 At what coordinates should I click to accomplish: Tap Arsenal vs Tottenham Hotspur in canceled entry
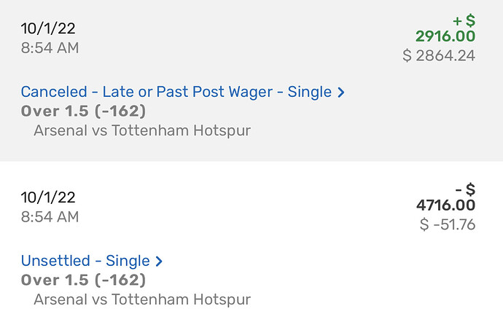coord(142,131)
